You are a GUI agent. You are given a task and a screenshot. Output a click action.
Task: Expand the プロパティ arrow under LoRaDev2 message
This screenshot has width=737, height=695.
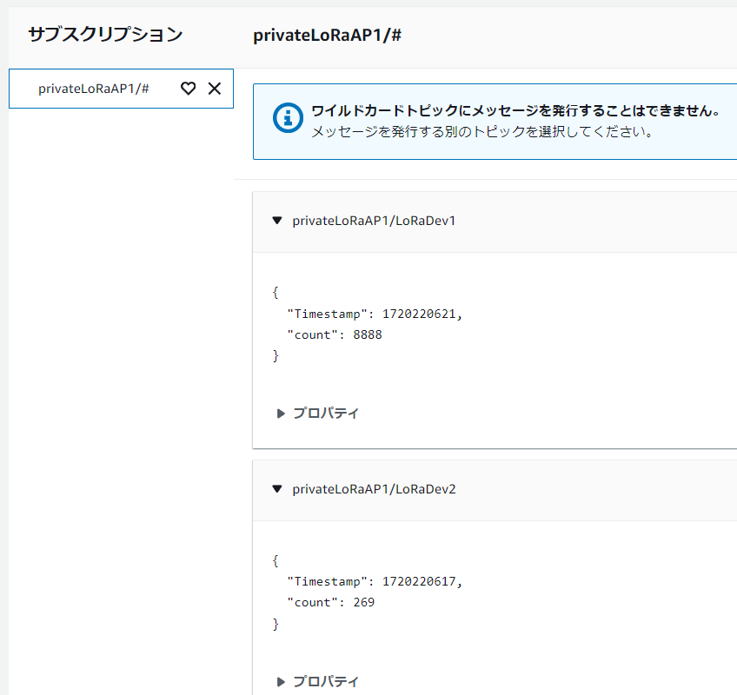pyautogui.click(x=281, y=682)
